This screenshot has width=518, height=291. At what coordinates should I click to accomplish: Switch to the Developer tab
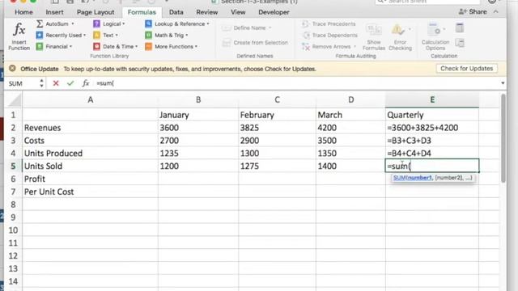(x=274, y=12)
